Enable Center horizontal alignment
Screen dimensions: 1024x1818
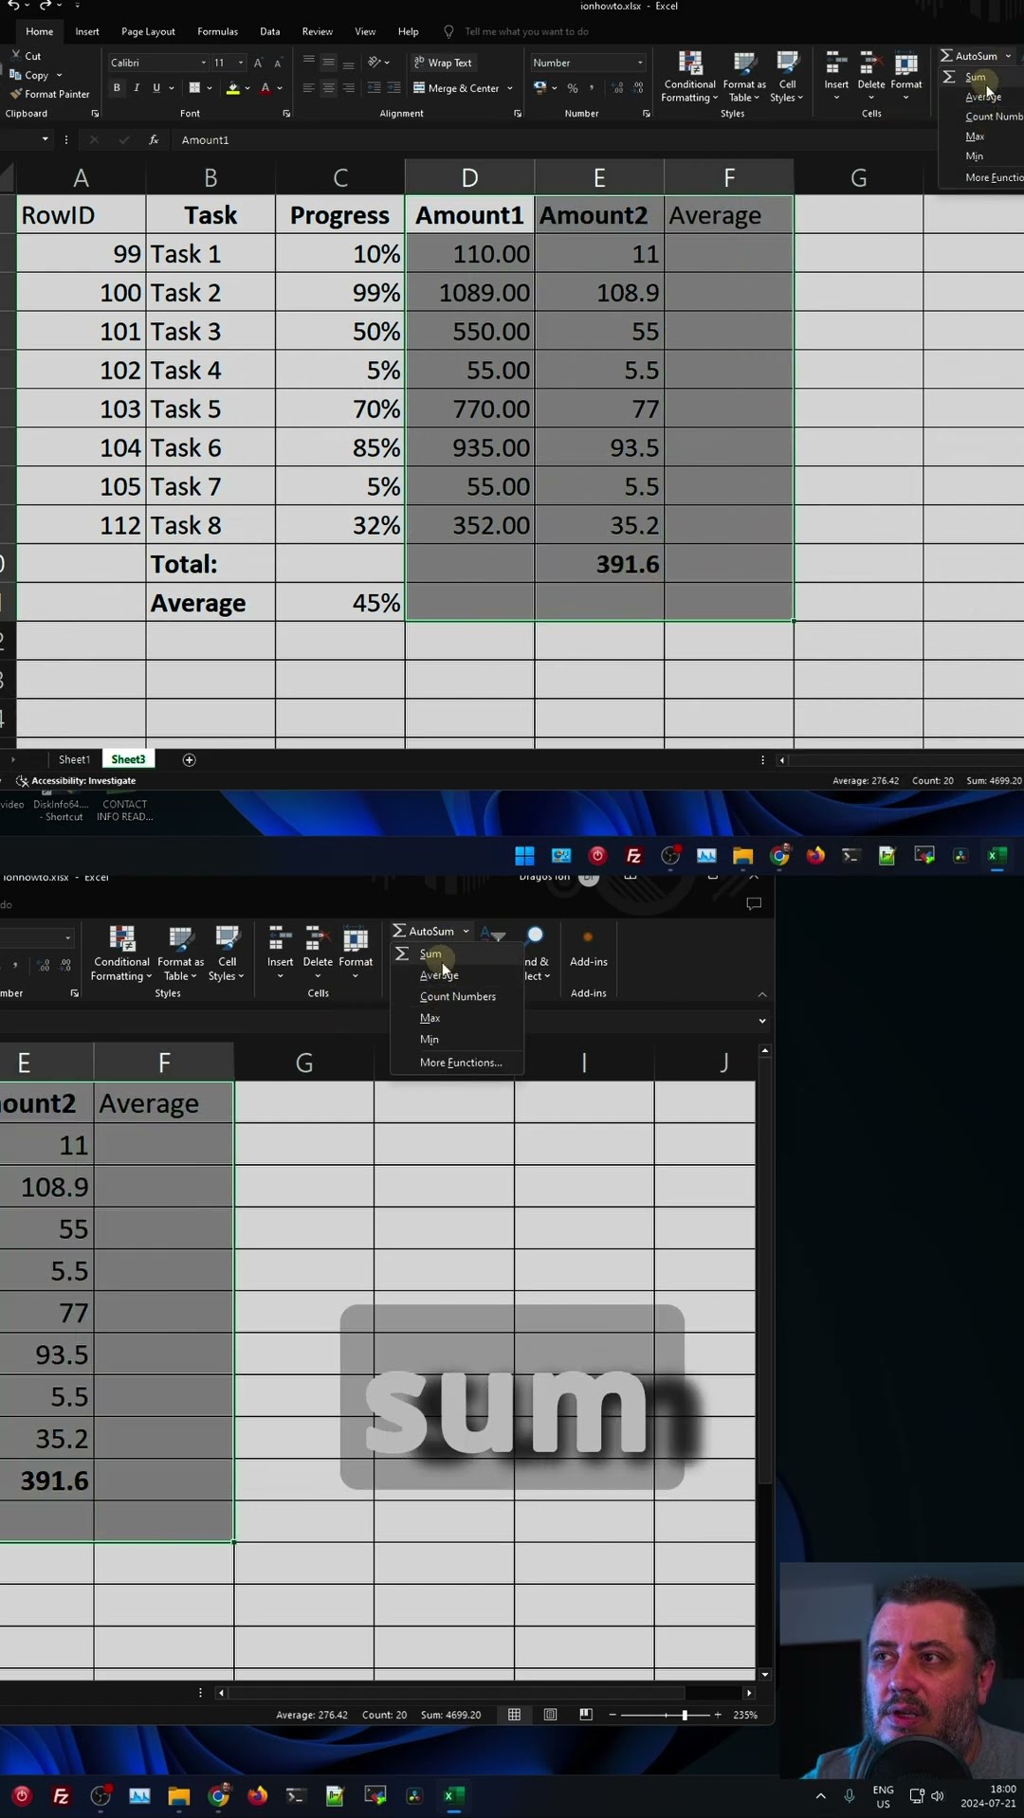(328, 88)
